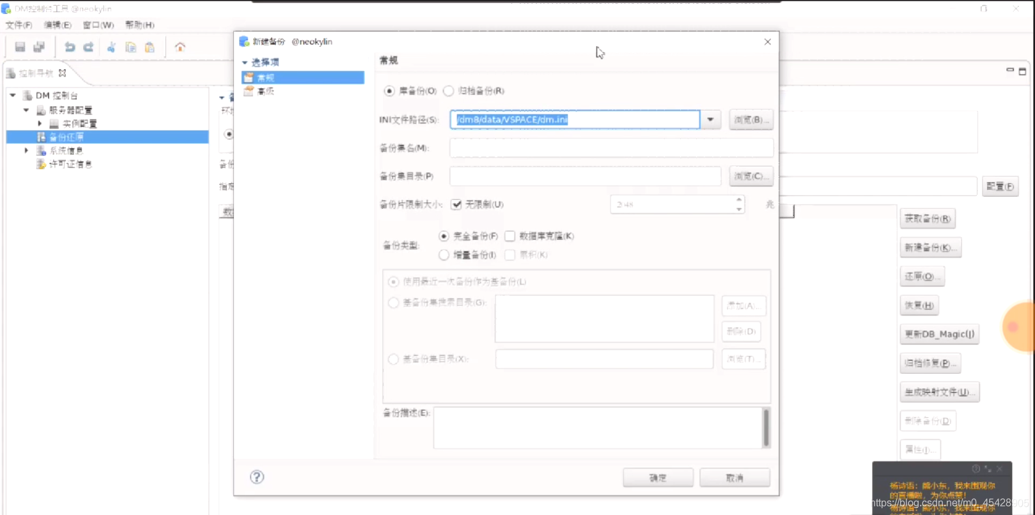Open the 编辑(E) menu

58,25
